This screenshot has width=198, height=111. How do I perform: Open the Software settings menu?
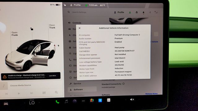pyautogui.click(x=82, y=89)
